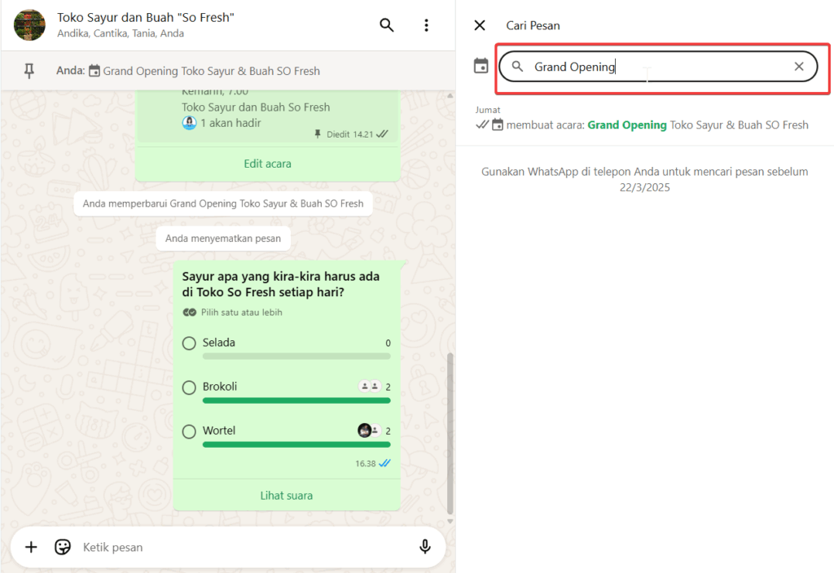Click the Edit acara button
The image size is (834, 573).
tap(267, 164)
